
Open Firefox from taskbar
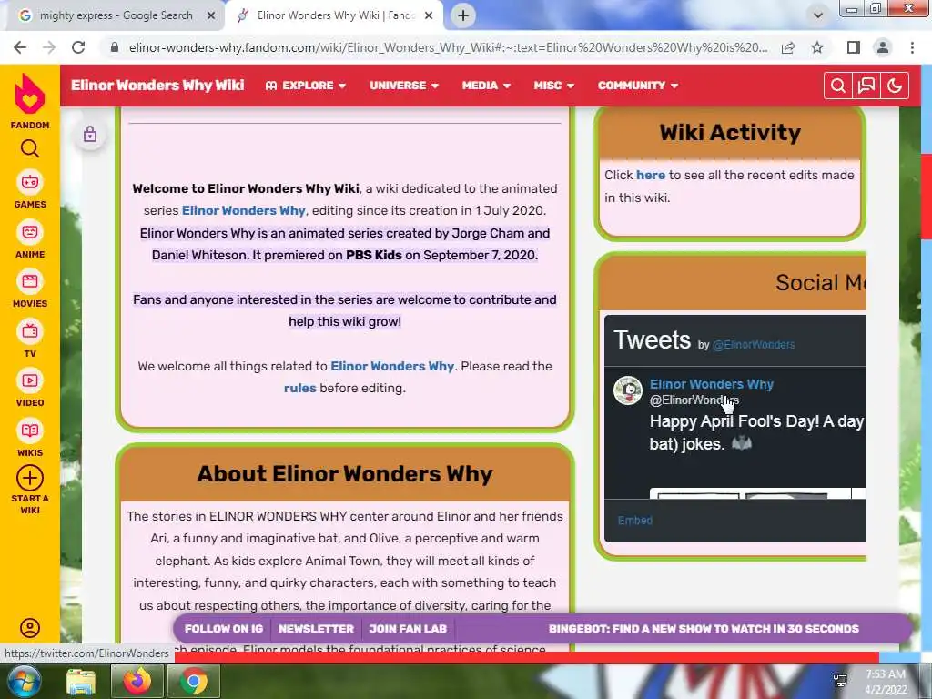(x=137, y=682)
